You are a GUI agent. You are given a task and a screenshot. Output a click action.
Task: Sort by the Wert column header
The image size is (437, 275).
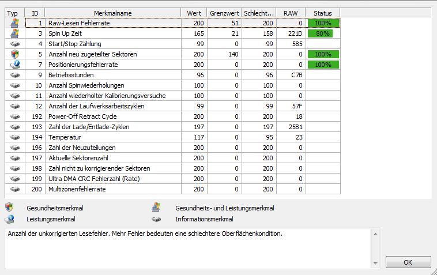pos(194,13)
